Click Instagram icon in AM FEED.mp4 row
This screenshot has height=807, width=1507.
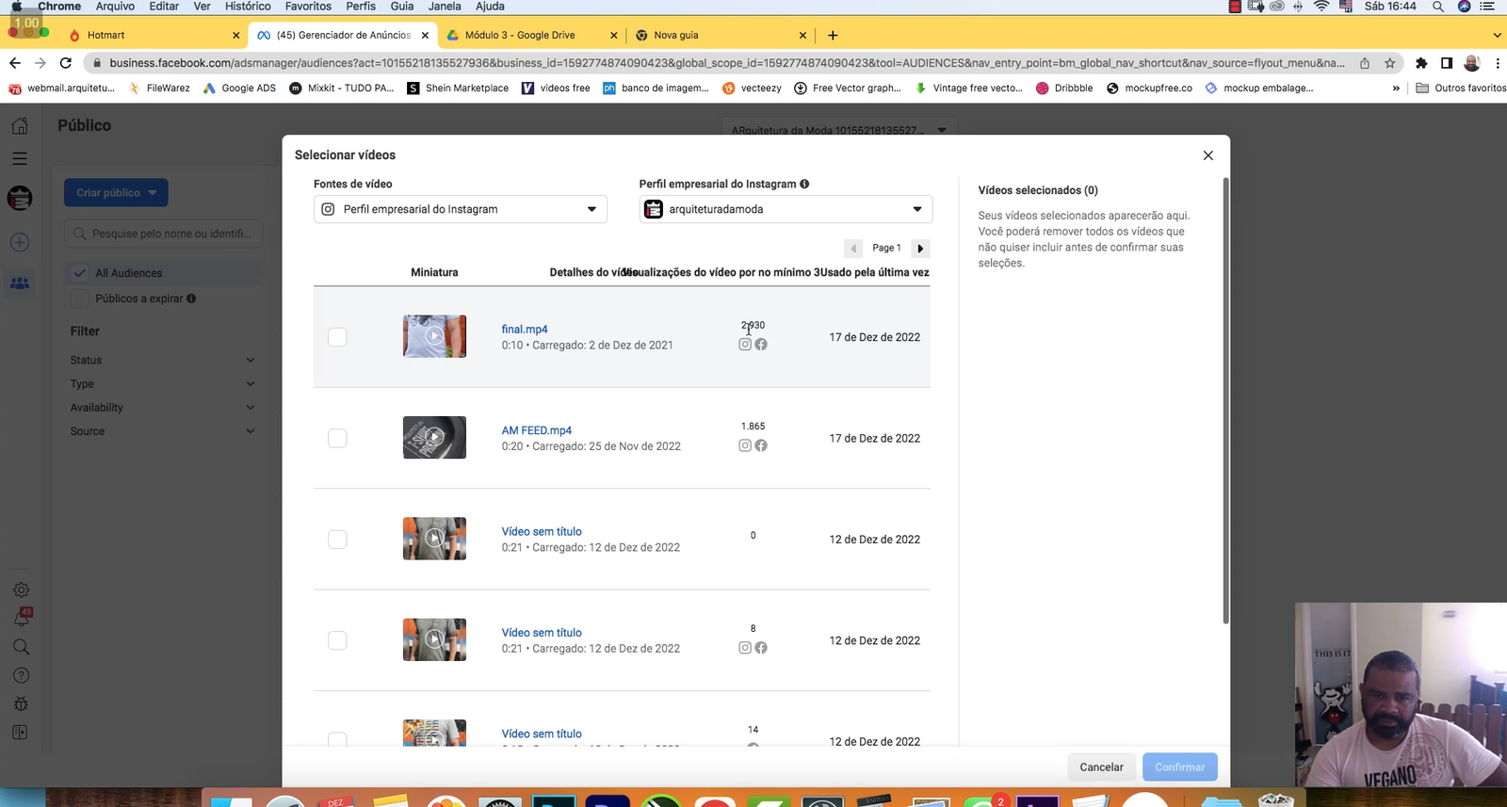[x=745, y=445]
